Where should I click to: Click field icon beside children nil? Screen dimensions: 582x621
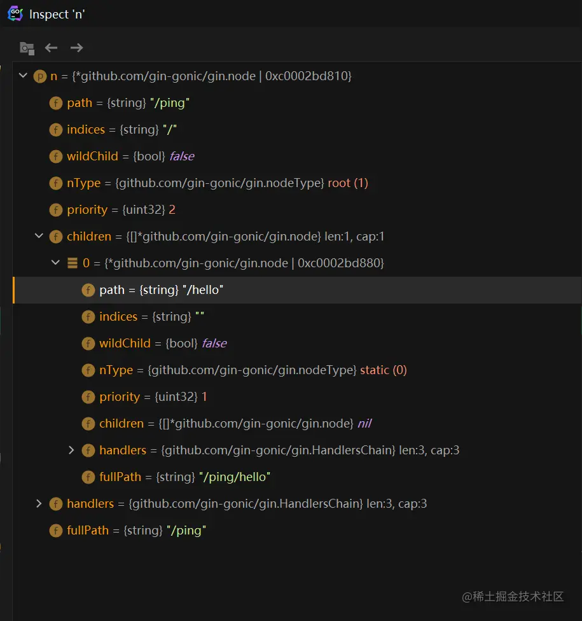(x=88, y=424)
